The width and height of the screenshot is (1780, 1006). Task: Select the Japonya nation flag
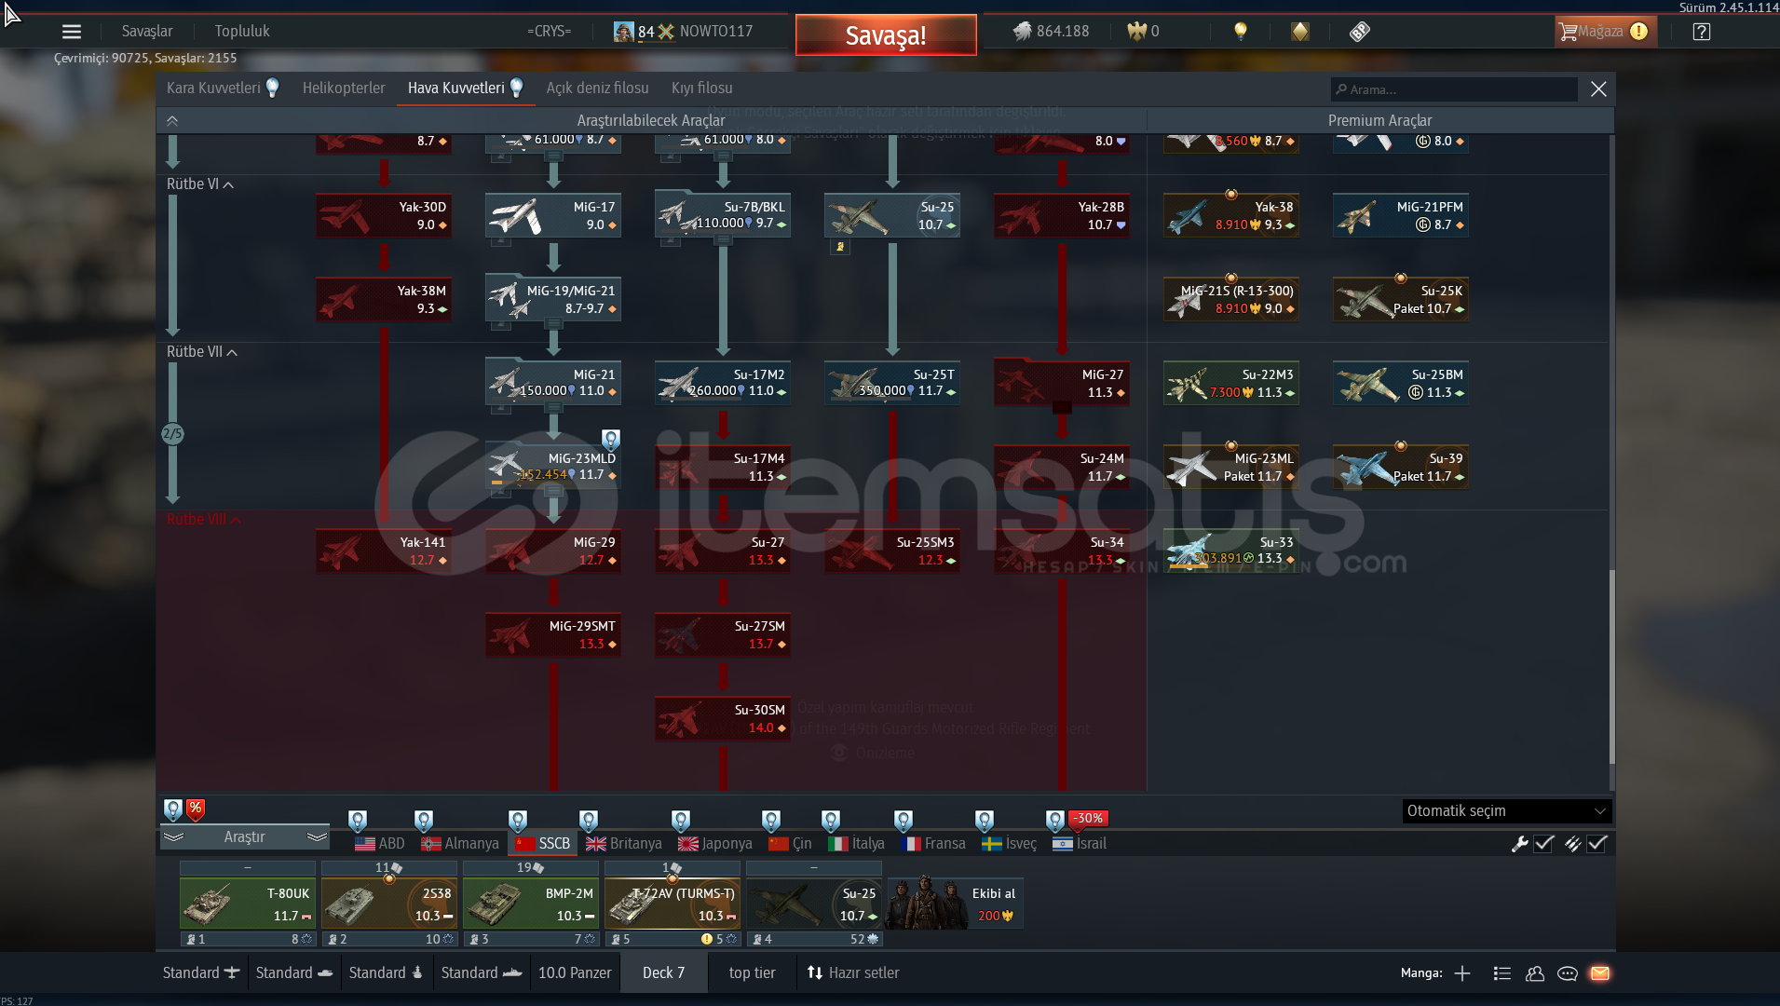[x=714, y=843]
